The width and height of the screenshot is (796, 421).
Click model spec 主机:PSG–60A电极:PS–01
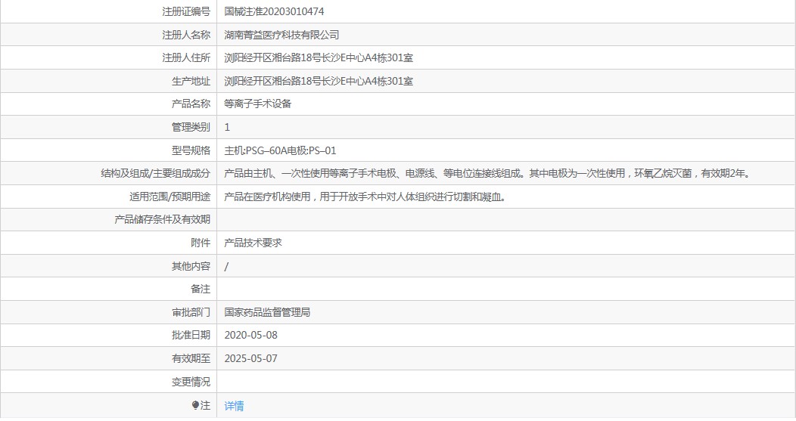pos(280,150)
